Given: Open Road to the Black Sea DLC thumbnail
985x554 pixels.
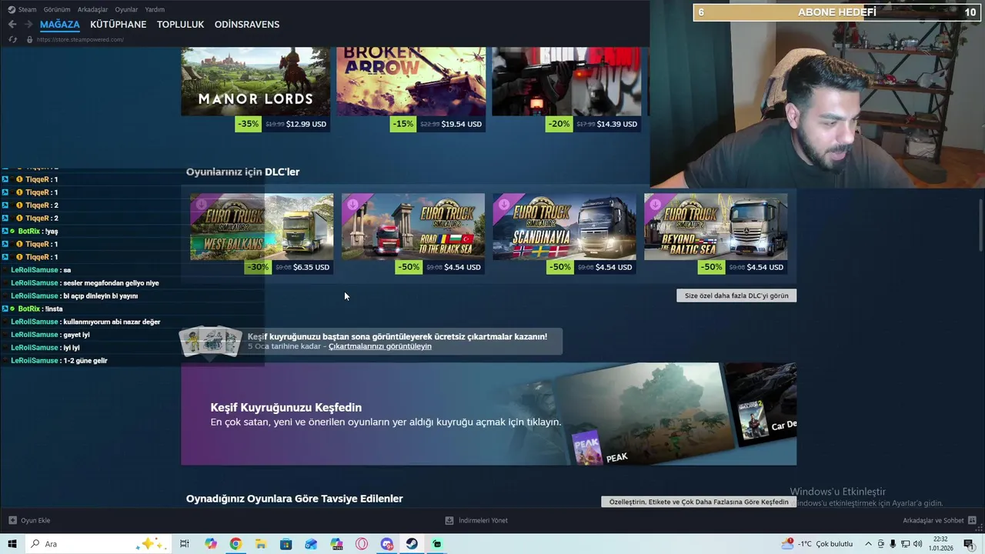Looking at the screenshot, I should [413, 227].
